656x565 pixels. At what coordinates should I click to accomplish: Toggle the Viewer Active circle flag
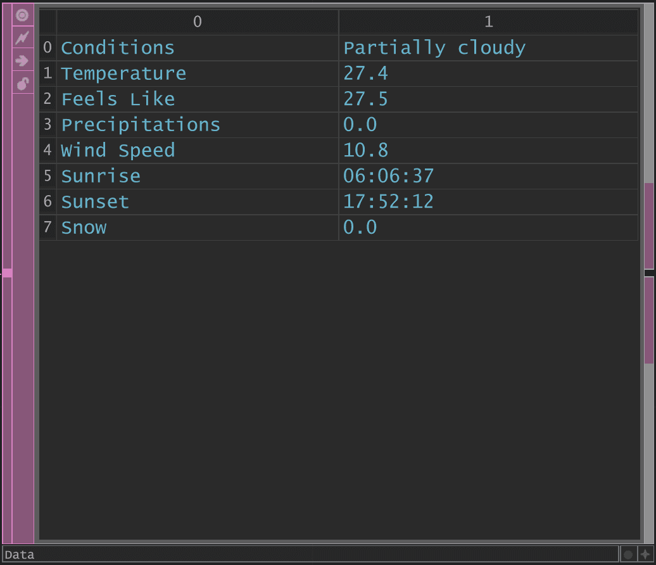coord(23,15)
